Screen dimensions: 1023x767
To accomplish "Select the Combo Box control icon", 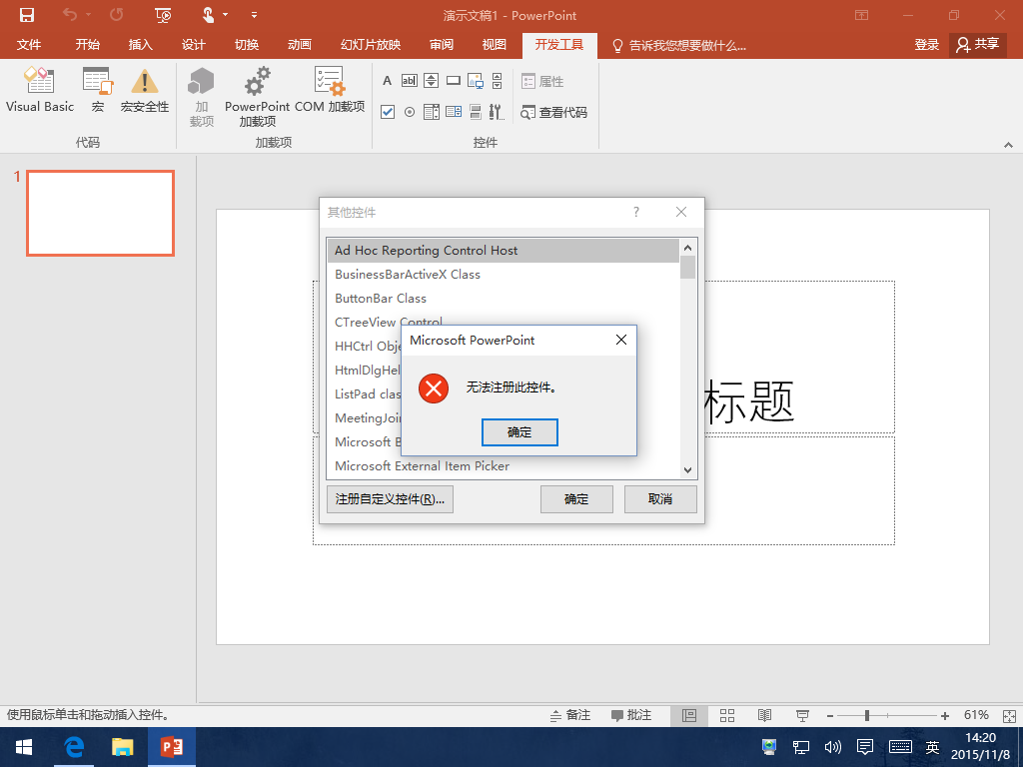I will (453, 112).
